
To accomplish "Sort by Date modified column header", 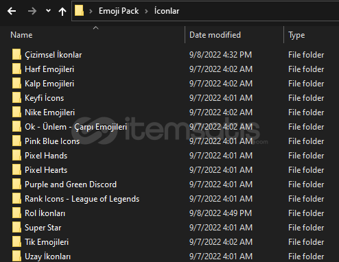I will [x=215, y=35].
